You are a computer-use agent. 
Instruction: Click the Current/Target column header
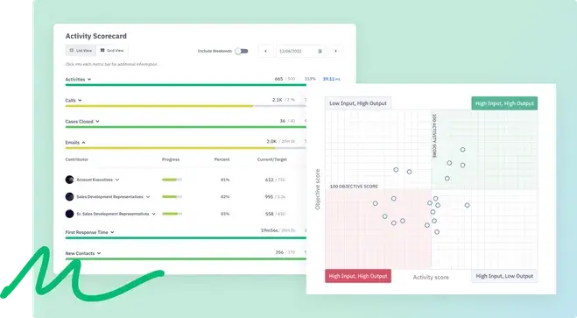[272, 159]
